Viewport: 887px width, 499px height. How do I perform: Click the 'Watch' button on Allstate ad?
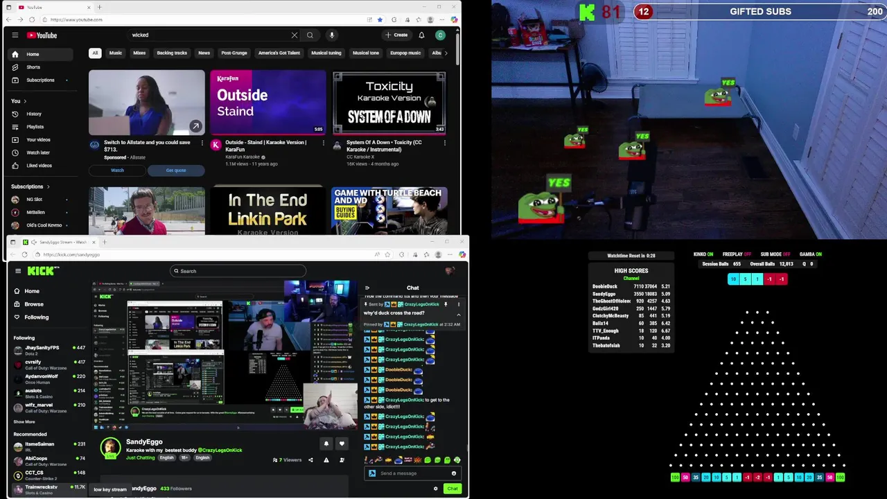117,170
